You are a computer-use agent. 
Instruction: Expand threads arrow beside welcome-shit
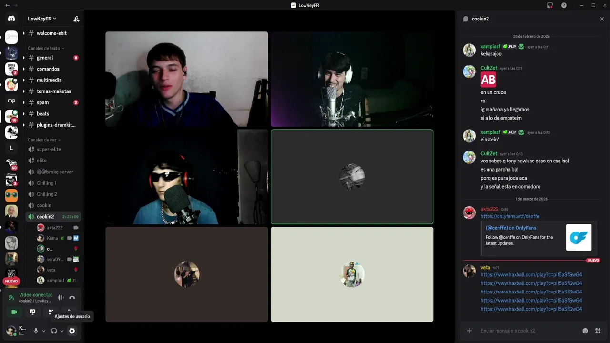pos(24,33)
